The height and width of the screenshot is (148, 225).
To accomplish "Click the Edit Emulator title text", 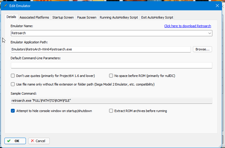I will [x=20, y=6].
